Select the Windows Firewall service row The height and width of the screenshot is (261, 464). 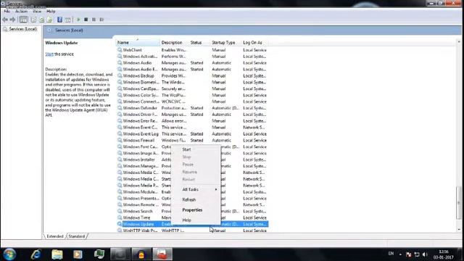click(192, 140)
